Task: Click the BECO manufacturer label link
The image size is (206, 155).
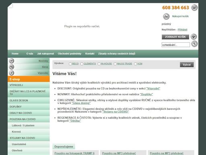Action: click(75, 64)
